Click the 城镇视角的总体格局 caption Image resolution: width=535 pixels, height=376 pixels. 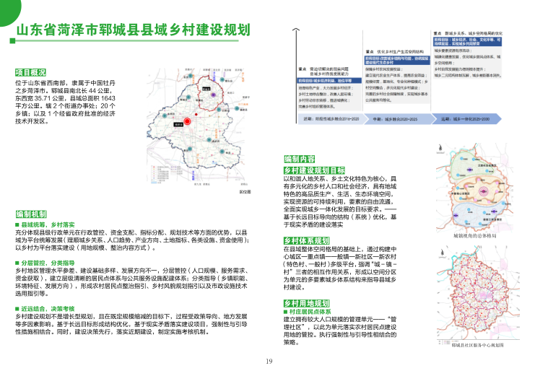(474, 236)
